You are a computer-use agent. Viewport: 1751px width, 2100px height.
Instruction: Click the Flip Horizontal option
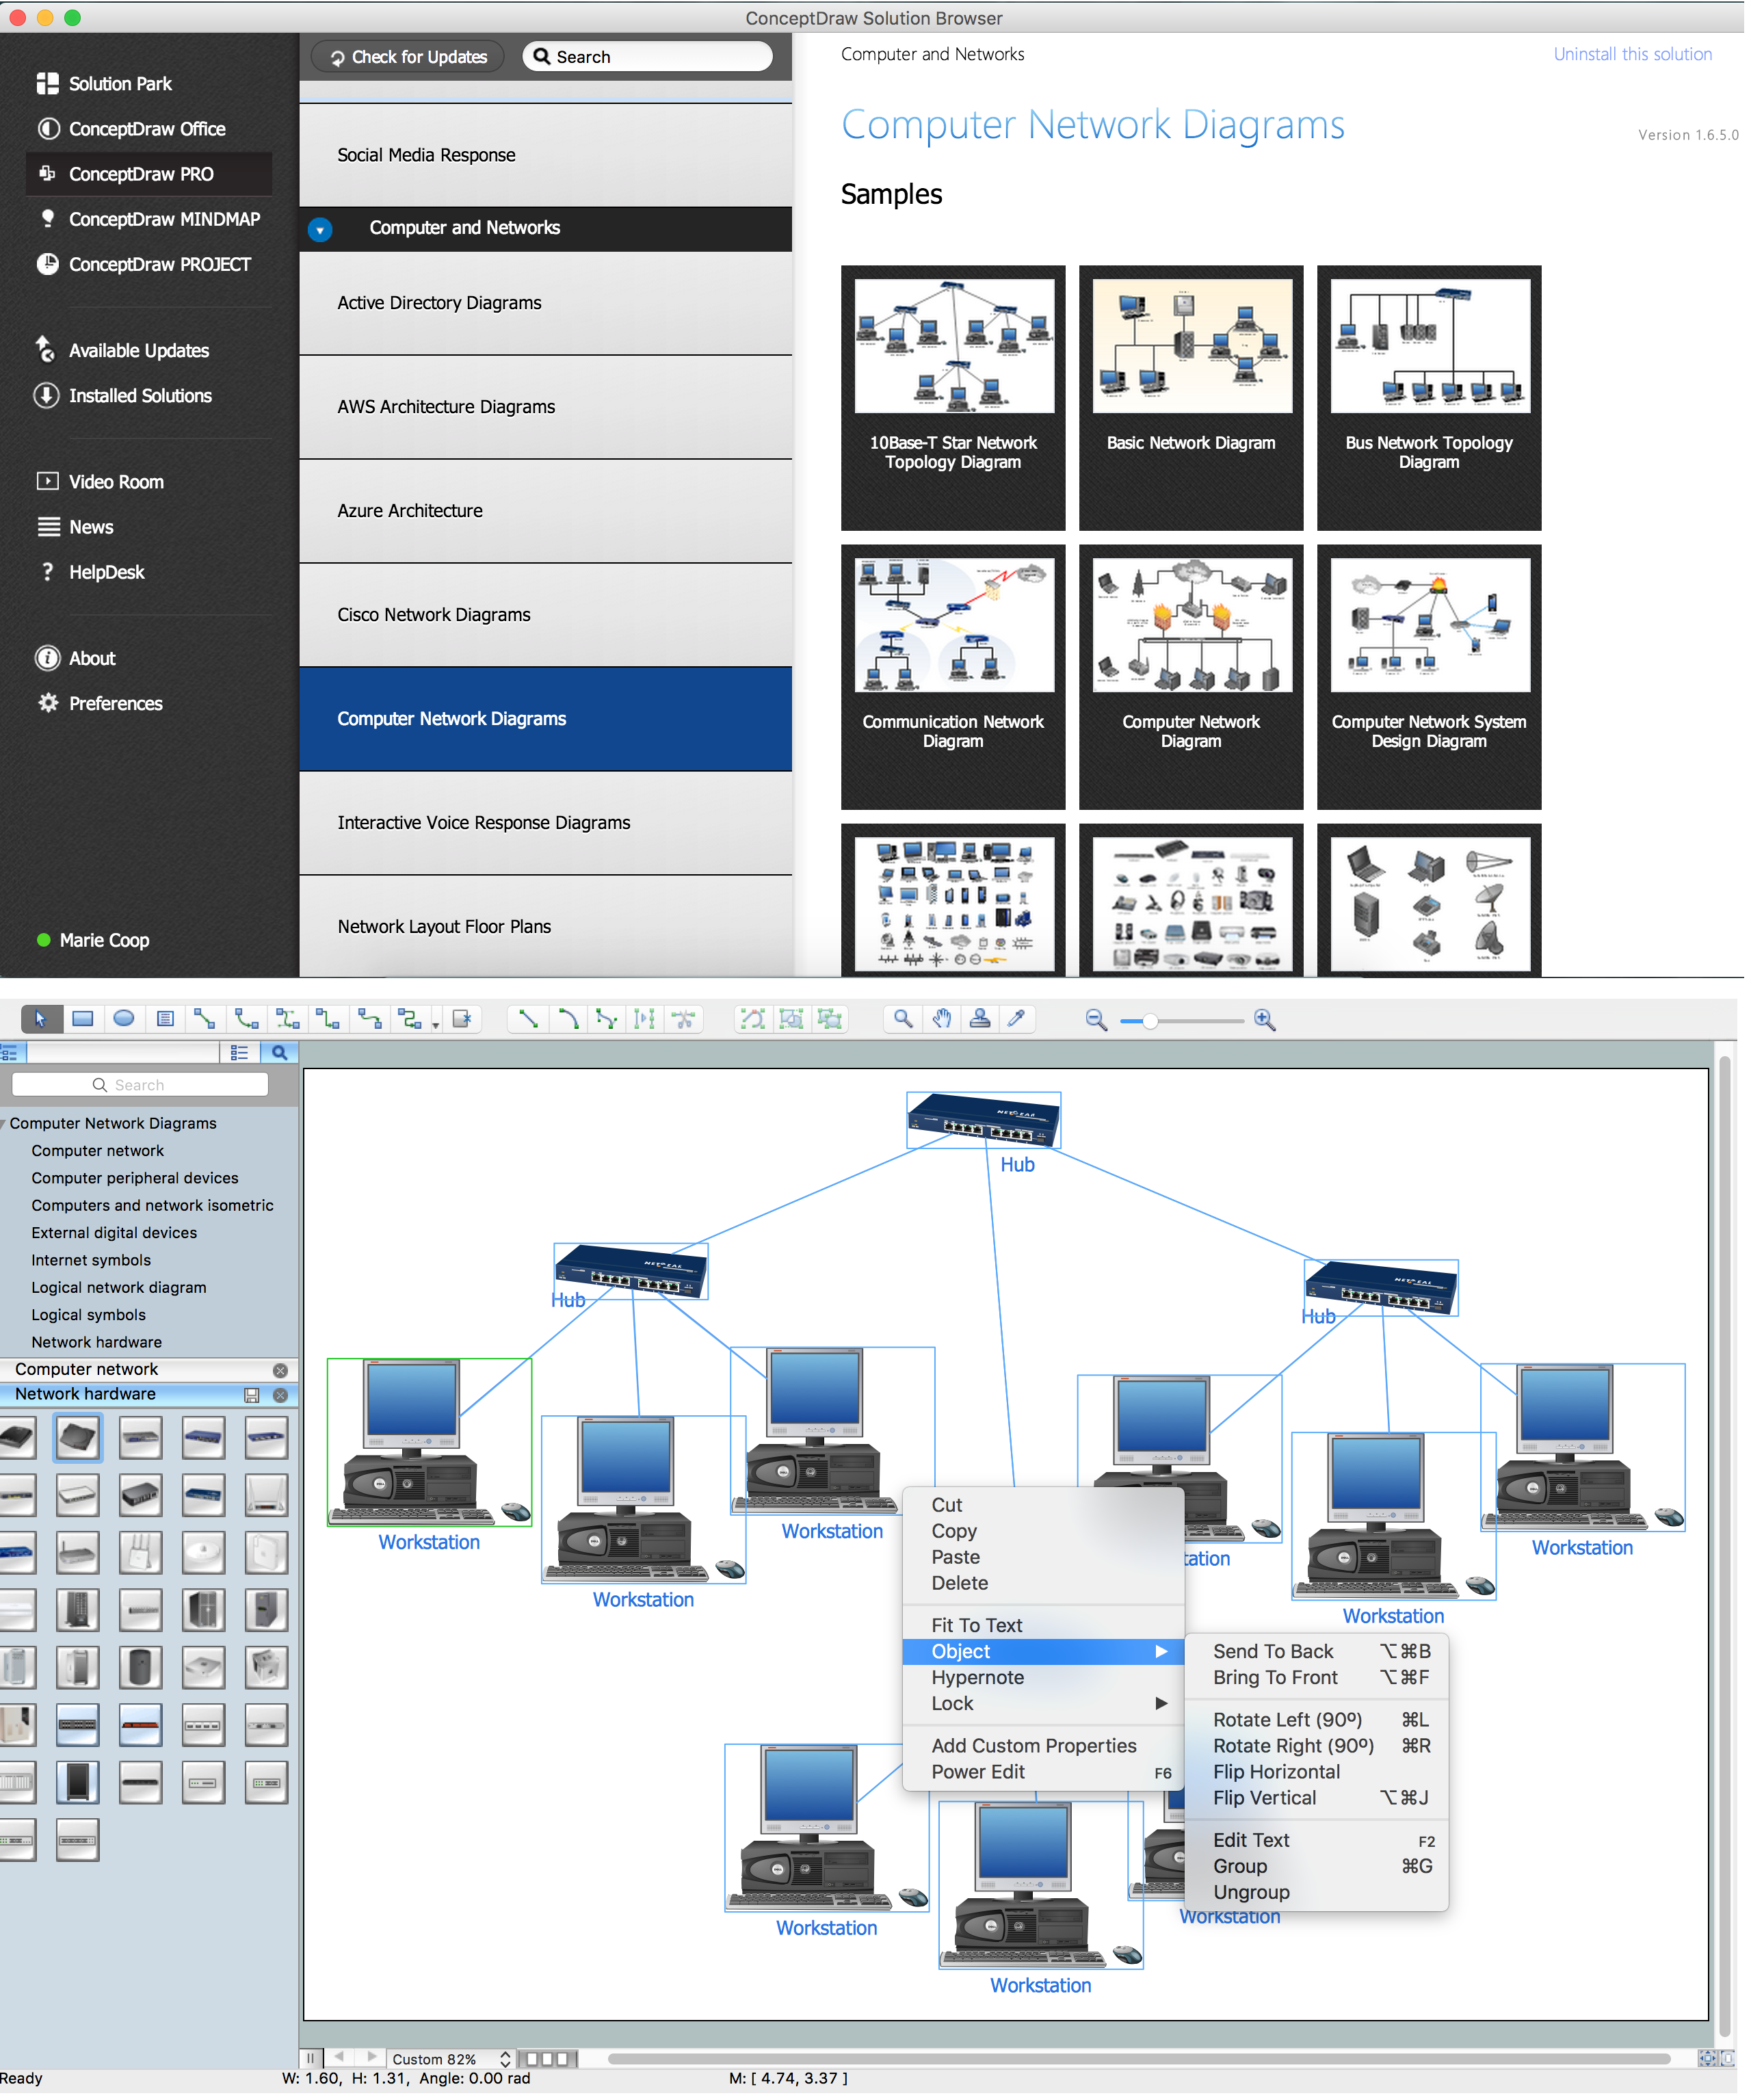pos(1278,1769)
